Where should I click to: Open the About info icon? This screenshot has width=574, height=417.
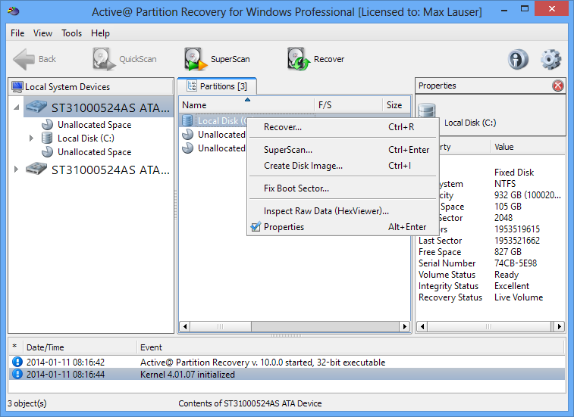coord(518,59)
